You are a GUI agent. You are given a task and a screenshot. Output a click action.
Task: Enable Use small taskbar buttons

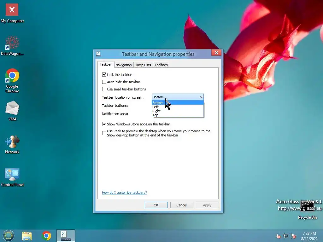click(x=104, y=89)
